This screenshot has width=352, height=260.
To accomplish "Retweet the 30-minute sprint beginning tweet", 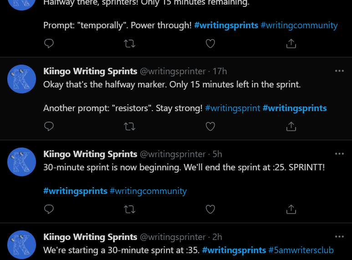I will (129, 209).
